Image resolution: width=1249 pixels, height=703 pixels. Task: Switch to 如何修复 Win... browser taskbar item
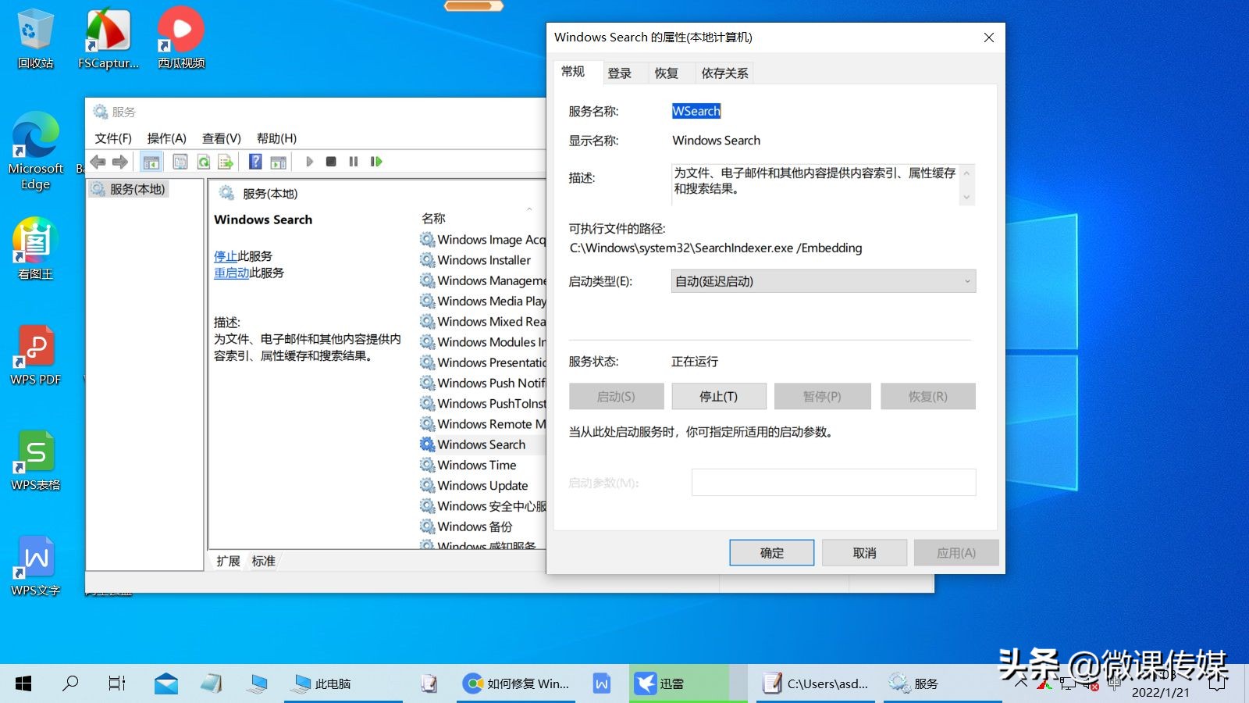pos(516,683)
